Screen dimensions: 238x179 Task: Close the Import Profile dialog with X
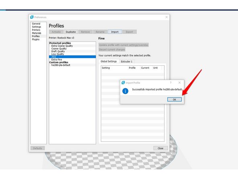(179, 83)
